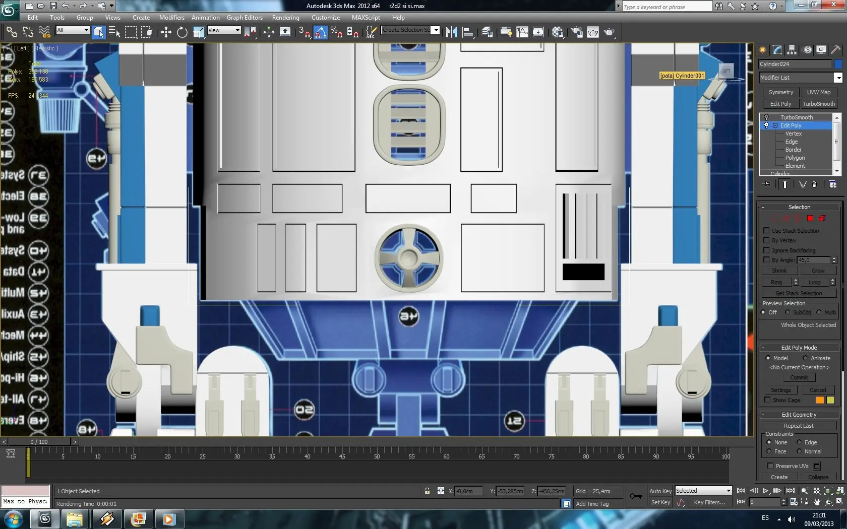The image size is (847, 529).
Task: Open the Customize menu
Action: tap(326, 18)
